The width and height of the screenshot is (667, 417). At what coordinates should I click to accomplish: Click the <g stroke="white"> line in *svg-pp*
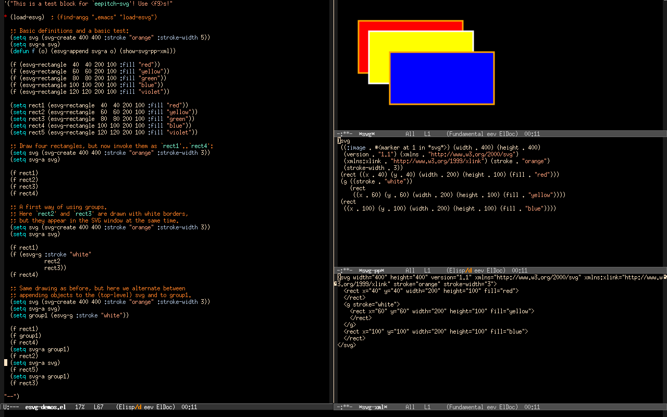click(x=372, y=304)
